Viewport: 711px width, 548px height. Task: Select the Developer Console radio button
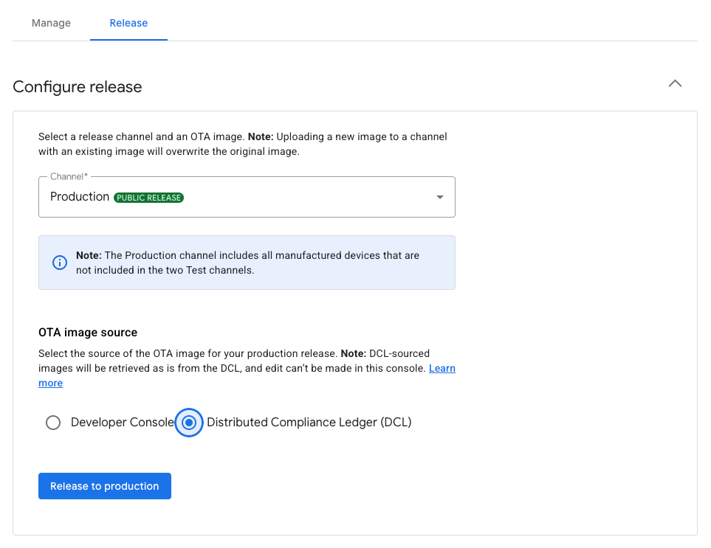(53, 423)
